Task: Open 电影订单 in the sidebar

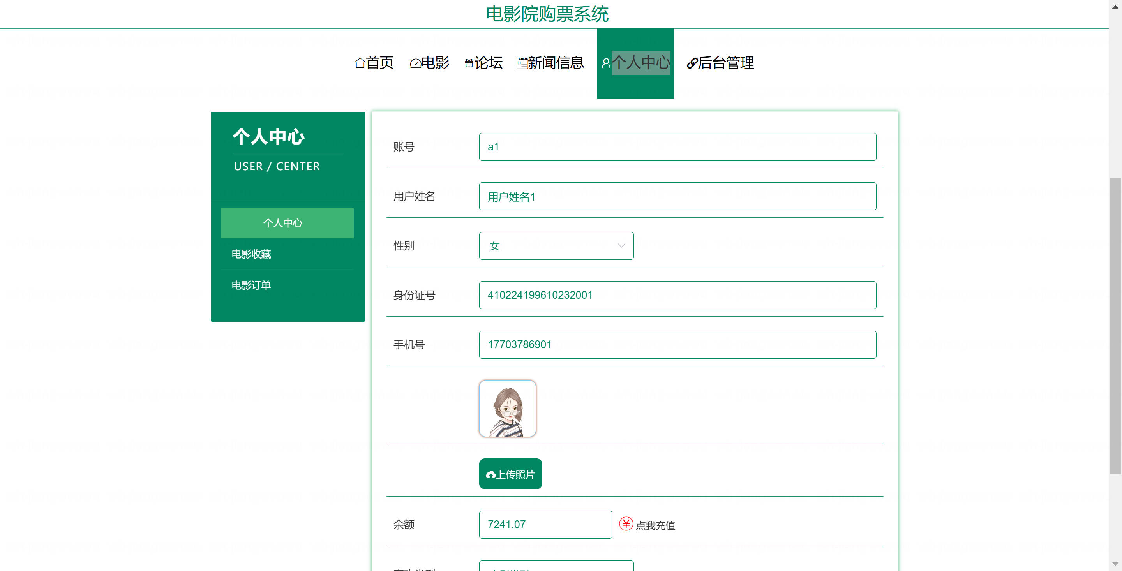Action: 251,285
